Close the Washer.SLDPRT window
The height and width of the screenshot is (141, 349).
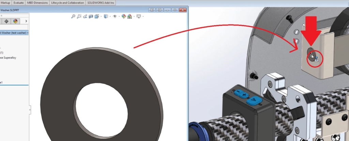183,10
